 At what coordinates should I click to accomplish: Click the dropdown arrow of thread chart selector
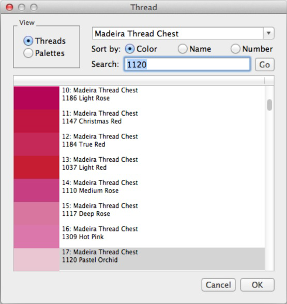tap(268, 33)
